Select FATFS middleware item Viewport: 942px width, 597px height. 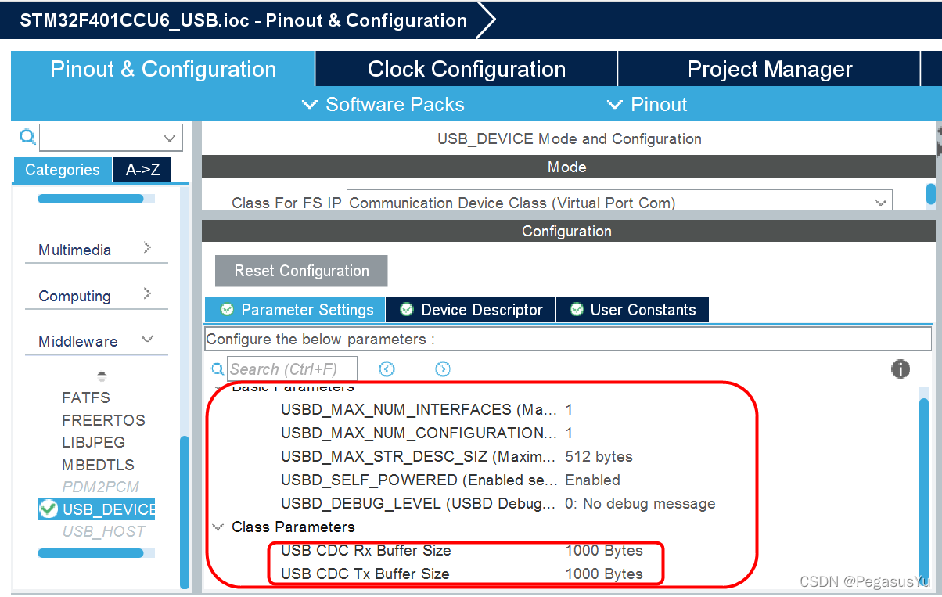click(86, 397)
